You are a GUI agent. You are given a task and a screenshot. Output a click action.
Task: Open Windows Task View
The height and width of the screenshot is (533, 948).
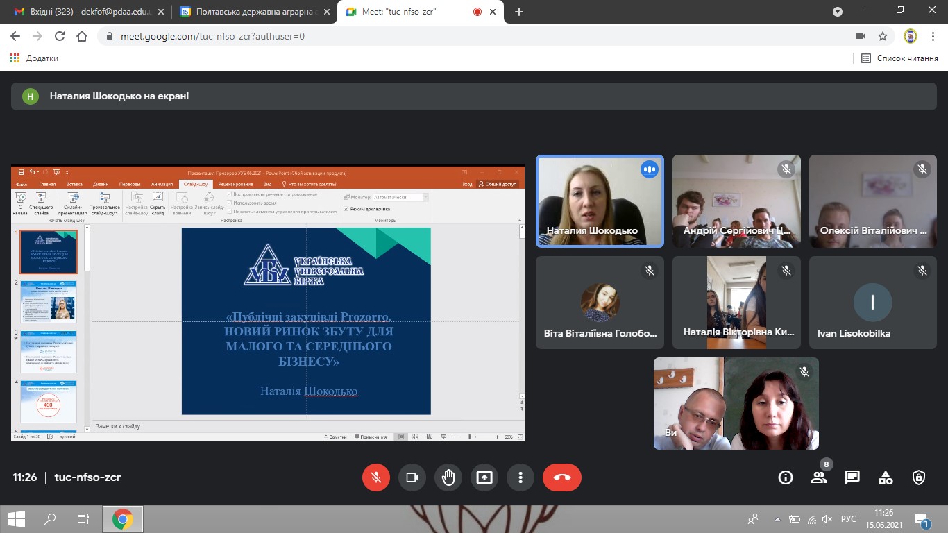pyautogui.click(x=83, y=518)
